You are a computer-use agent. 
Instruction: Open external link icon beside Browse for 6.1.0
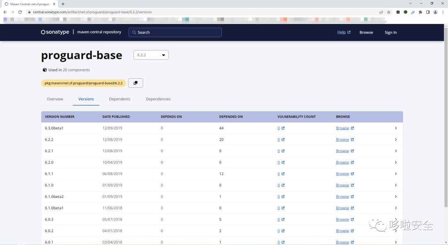tap(352, 185)
